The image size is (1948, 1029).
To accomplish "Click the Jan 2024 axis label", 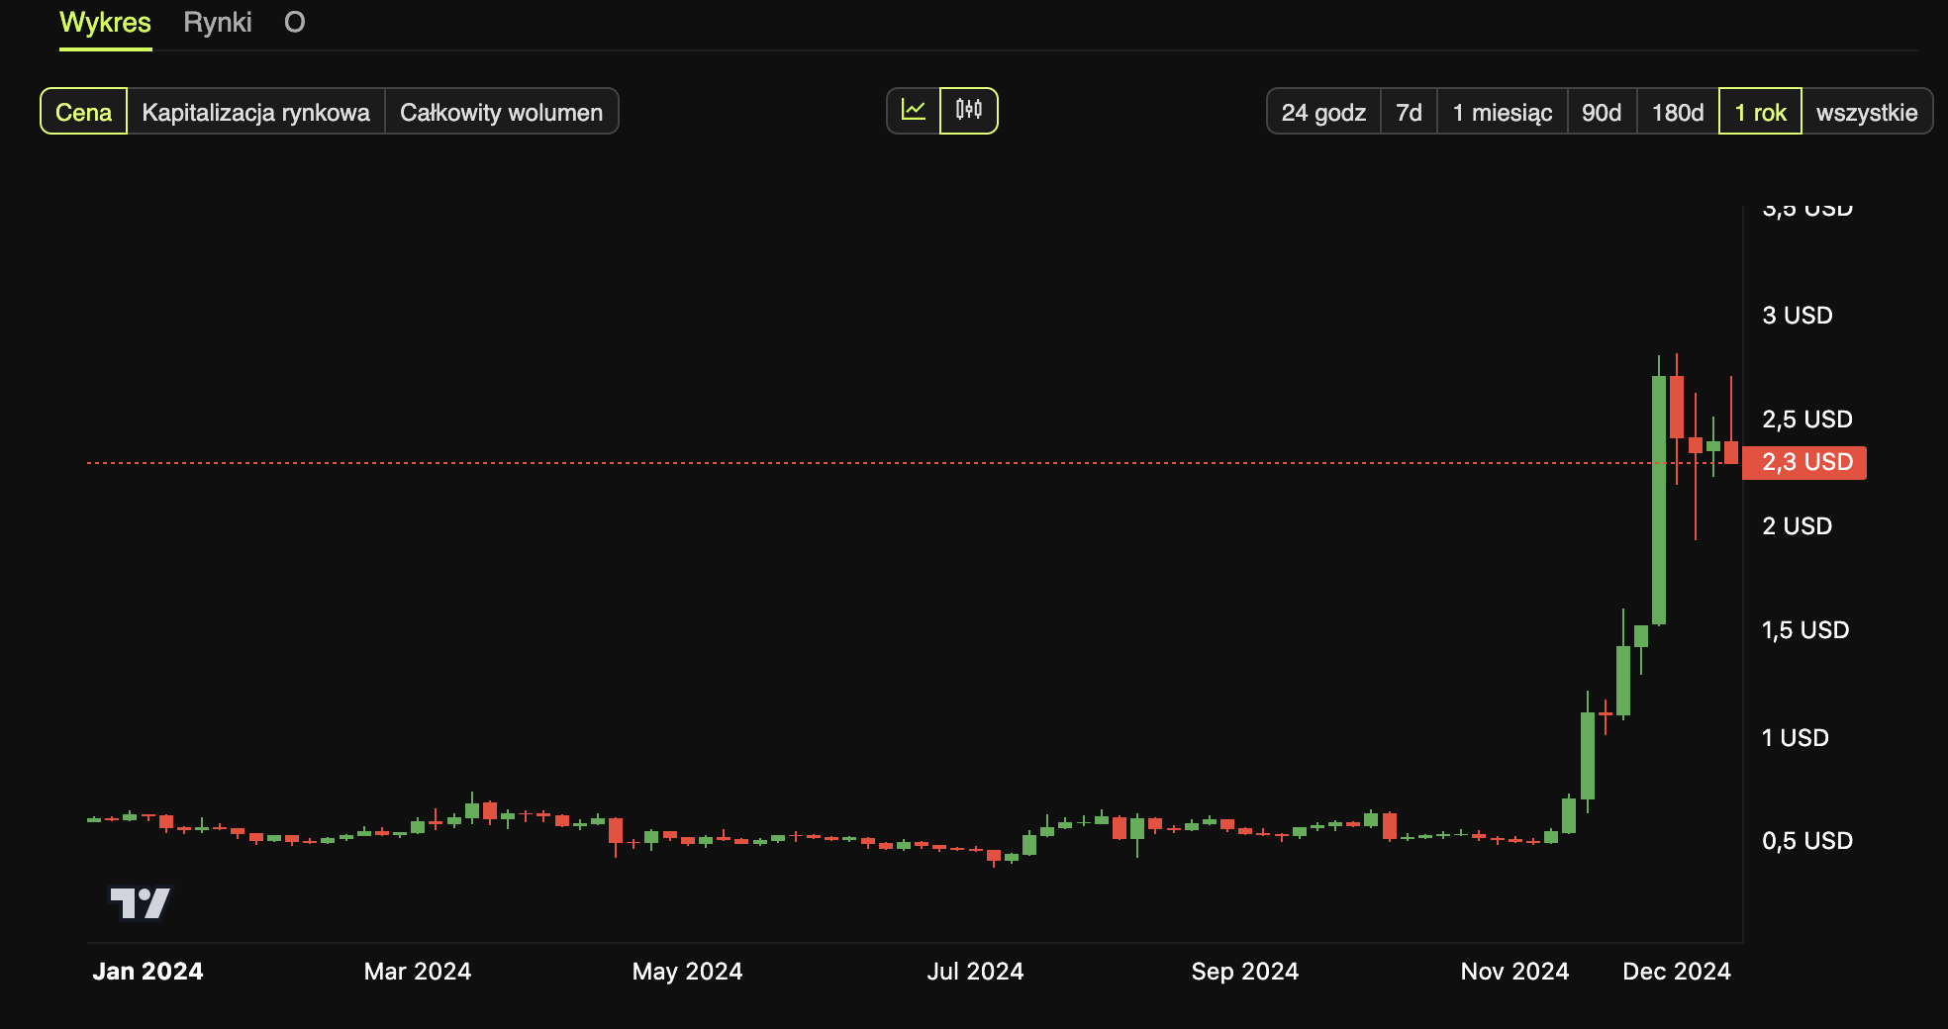I will pos(147,972).
